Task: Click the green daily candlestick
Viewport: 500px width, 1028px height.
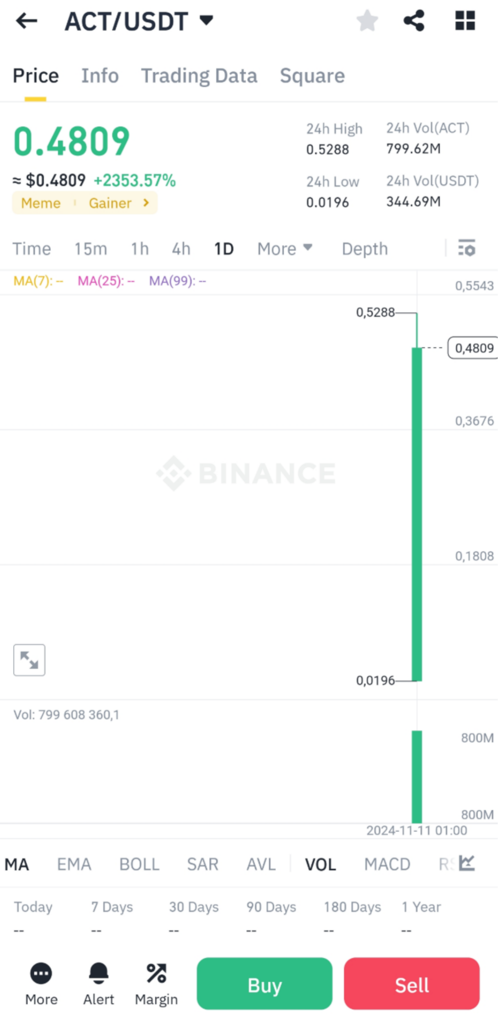Action: click(417, 514)
